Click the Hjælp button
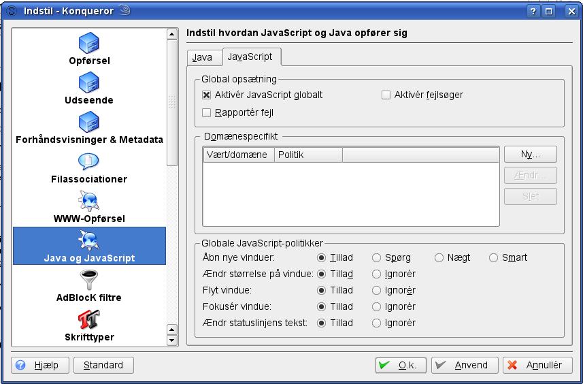Viewport: 583px width, 384px height. coord(39,365)
